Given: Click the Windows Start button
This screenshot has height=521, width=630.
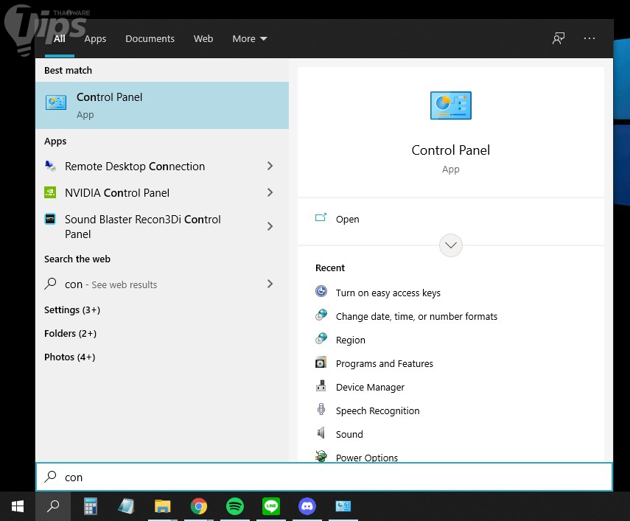Looking at the screenshot, I should click(x=18, y=506).
